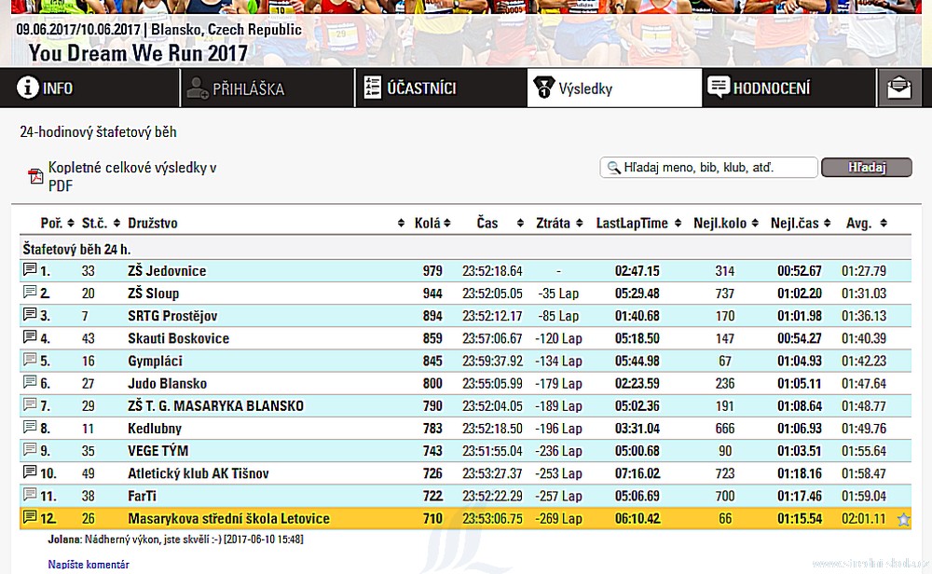Open the HODNOCENÍ tab

(788, 88)
